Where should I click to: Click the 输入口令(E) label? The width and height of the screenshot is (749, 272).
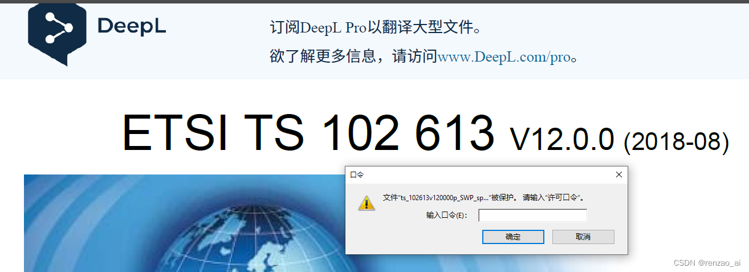(x=446, y=216)
